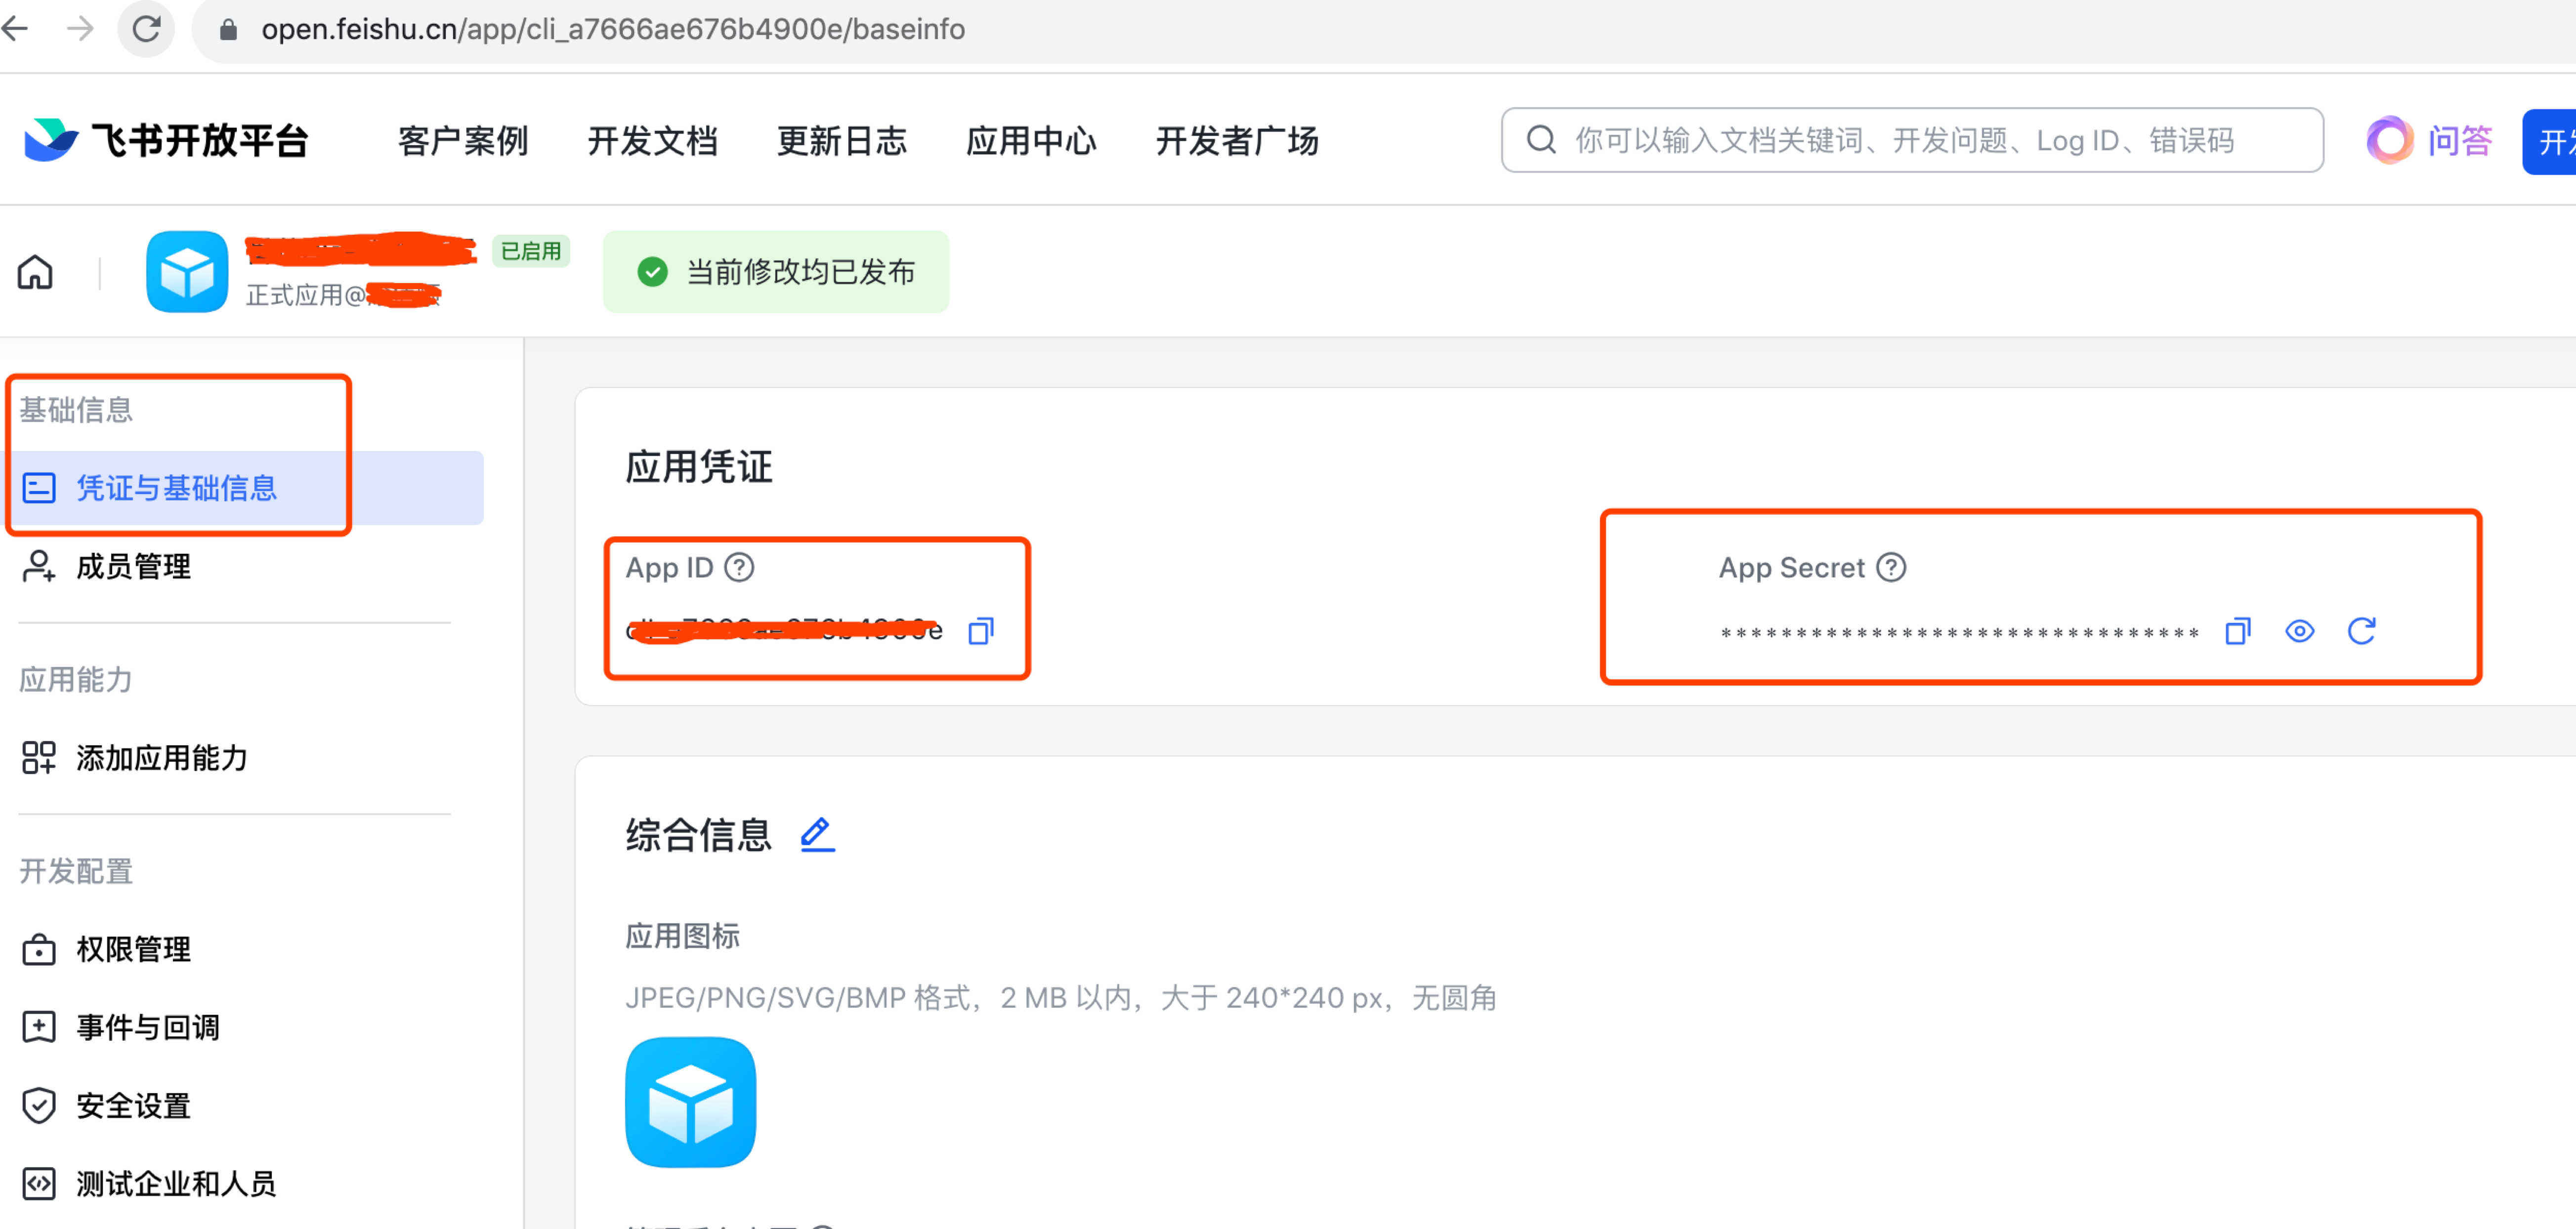Reload the page in browser
The height and width of the screenshot is (1229, 2576).
click(x=146, y=29)
